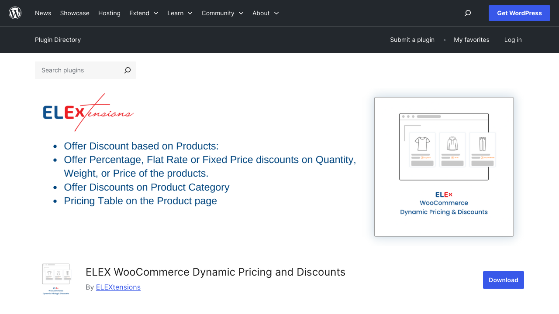Open Plugin Directory from the header

pyautogui.click(x=58, y=40)
